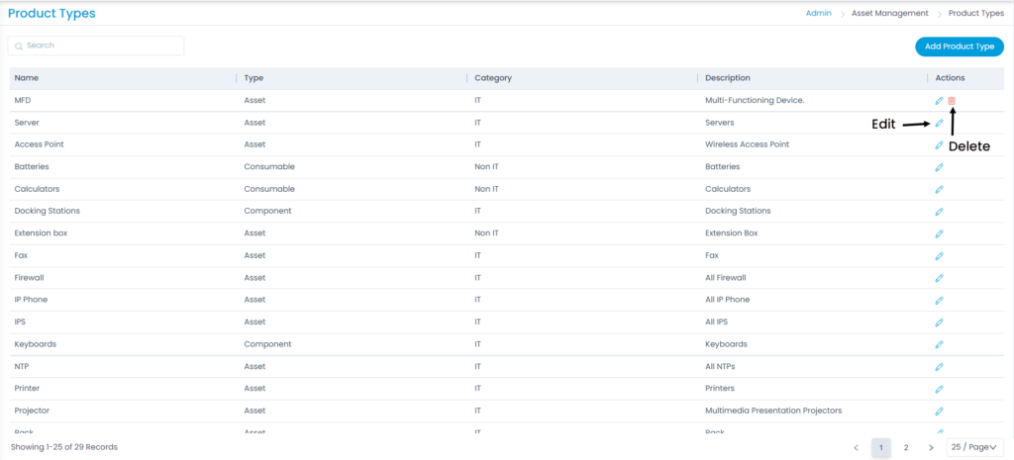
Task: Go to page 2
Action: point(906,447)
